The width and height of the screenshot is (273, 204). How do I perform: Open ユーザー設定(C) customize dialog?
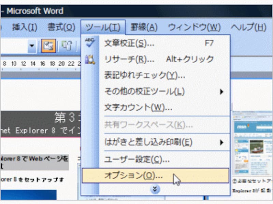point(156,159)
